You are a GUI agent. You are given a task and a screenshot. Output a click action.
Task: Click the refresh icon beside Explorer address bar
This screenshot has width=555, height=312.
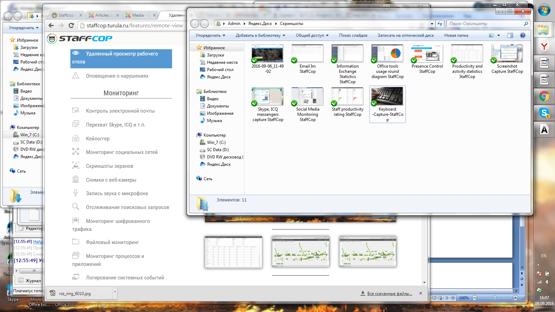click(x=440, y=24)
